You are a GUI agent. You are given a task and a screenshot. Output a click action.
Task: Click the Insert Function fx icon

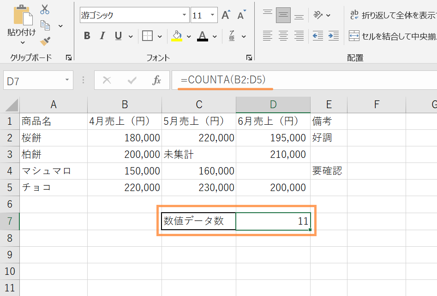[x=156, y=81]
